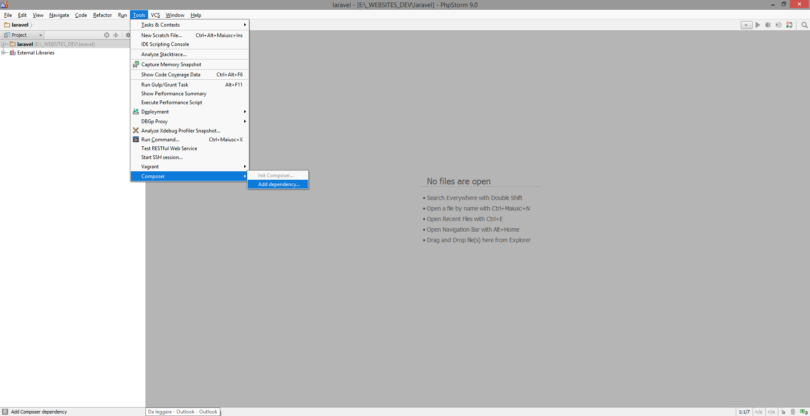Click Run with Coverage icon

coord(779,25)
